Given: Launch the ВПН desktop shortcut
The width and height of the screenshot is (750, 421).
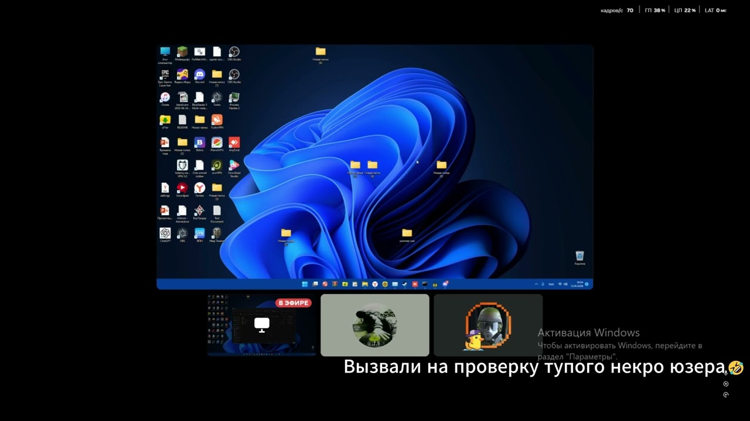Looking at the screenshot, I should [199, 235].
